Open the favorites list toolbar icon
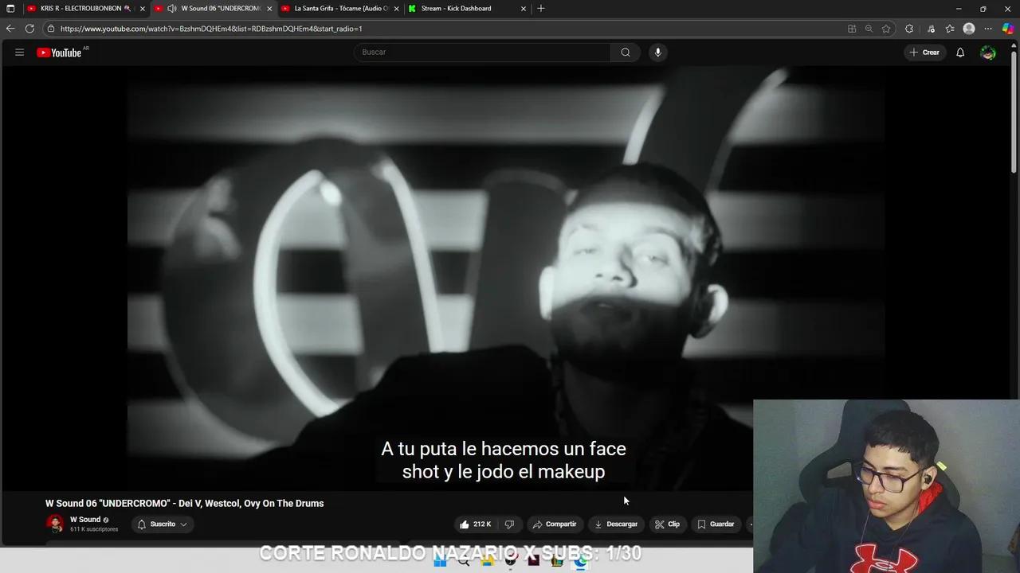The image size is (1020, 573). pyautogui.click(x=950, y=29)
